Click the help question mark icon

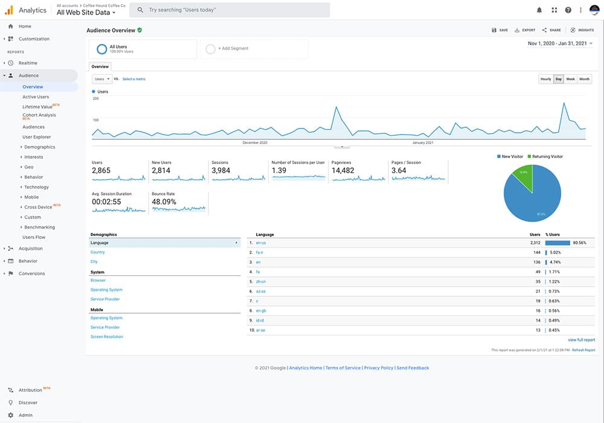(x=568, y=10)
